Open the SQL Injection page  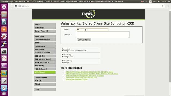tap(45, 56)
